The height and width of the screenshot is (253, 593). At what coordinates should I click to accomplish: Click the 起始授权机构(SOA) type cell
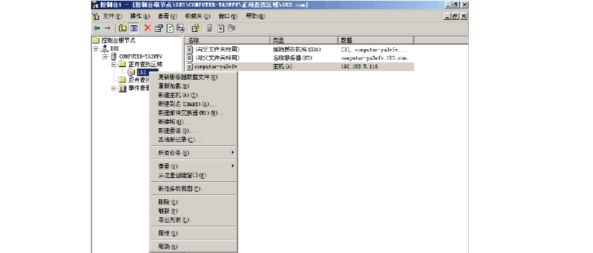pyautogui.click(x=297, y=49)
